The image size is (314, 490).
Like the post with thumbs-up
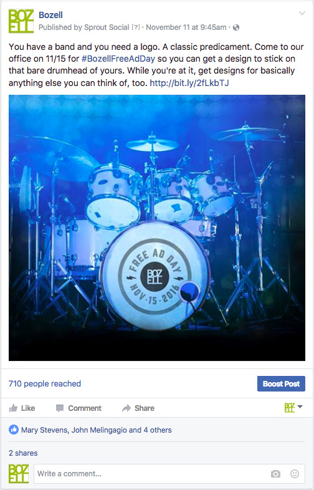pos(22,408)
